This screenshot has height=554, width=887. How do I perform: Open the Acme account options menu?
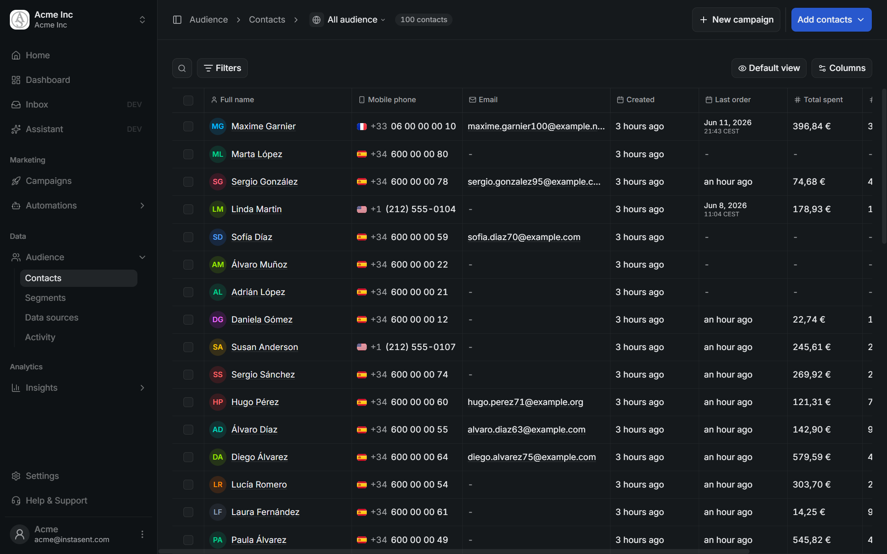(x=142, y=534)
